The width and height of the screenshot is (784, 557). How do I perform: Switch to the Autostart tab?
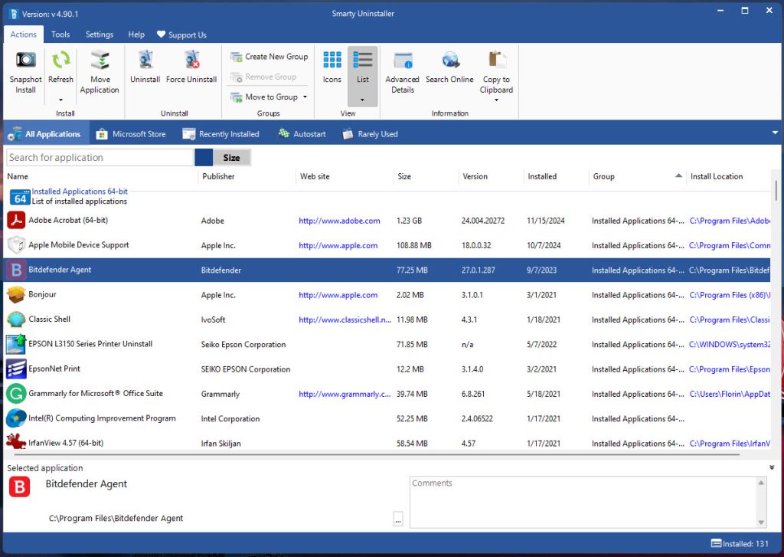coord(302,133)
